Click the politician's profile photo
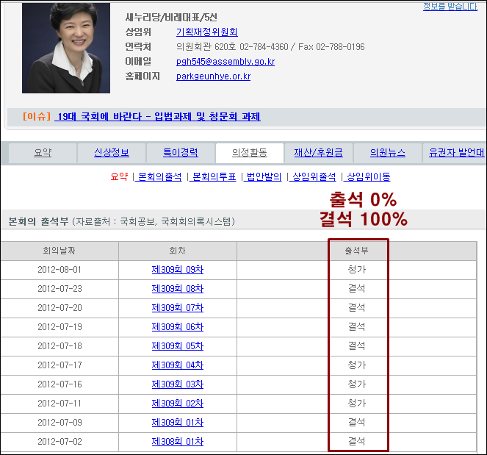487x455 pixels. [x=65, y=48]
